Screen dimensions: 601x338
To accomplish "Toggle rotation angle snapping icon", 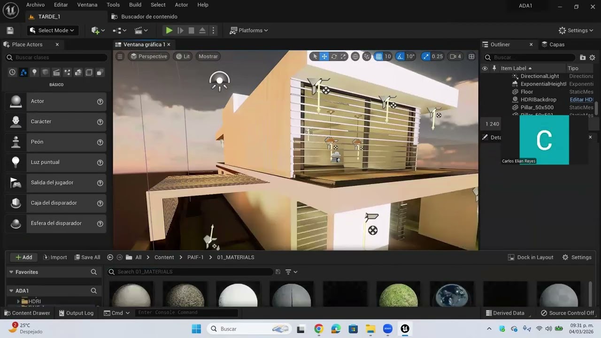I will click(400, 56).
